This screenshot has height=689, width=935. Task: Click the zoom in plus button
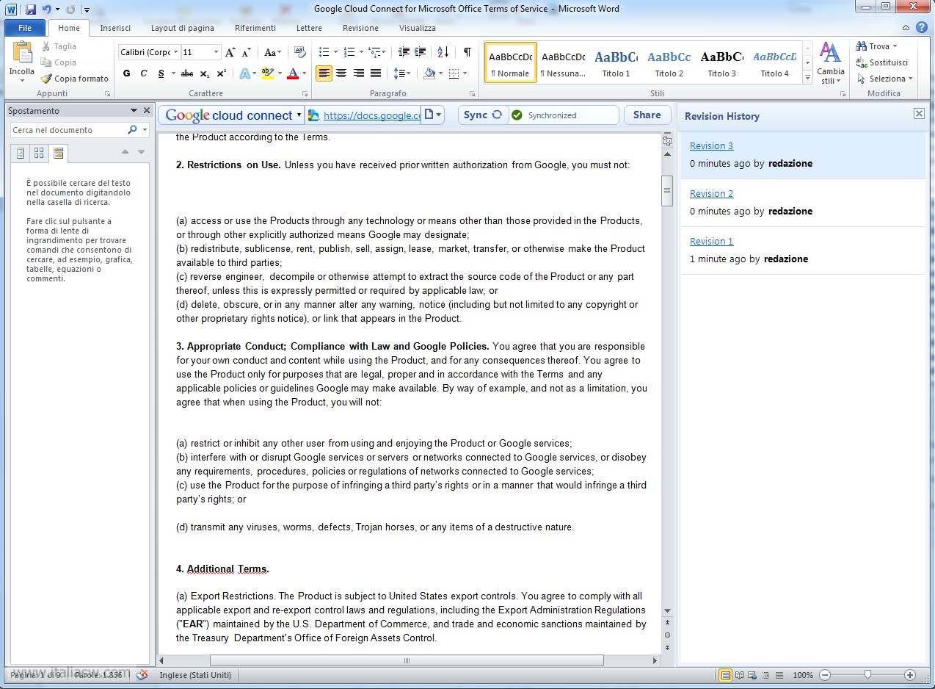910,675
